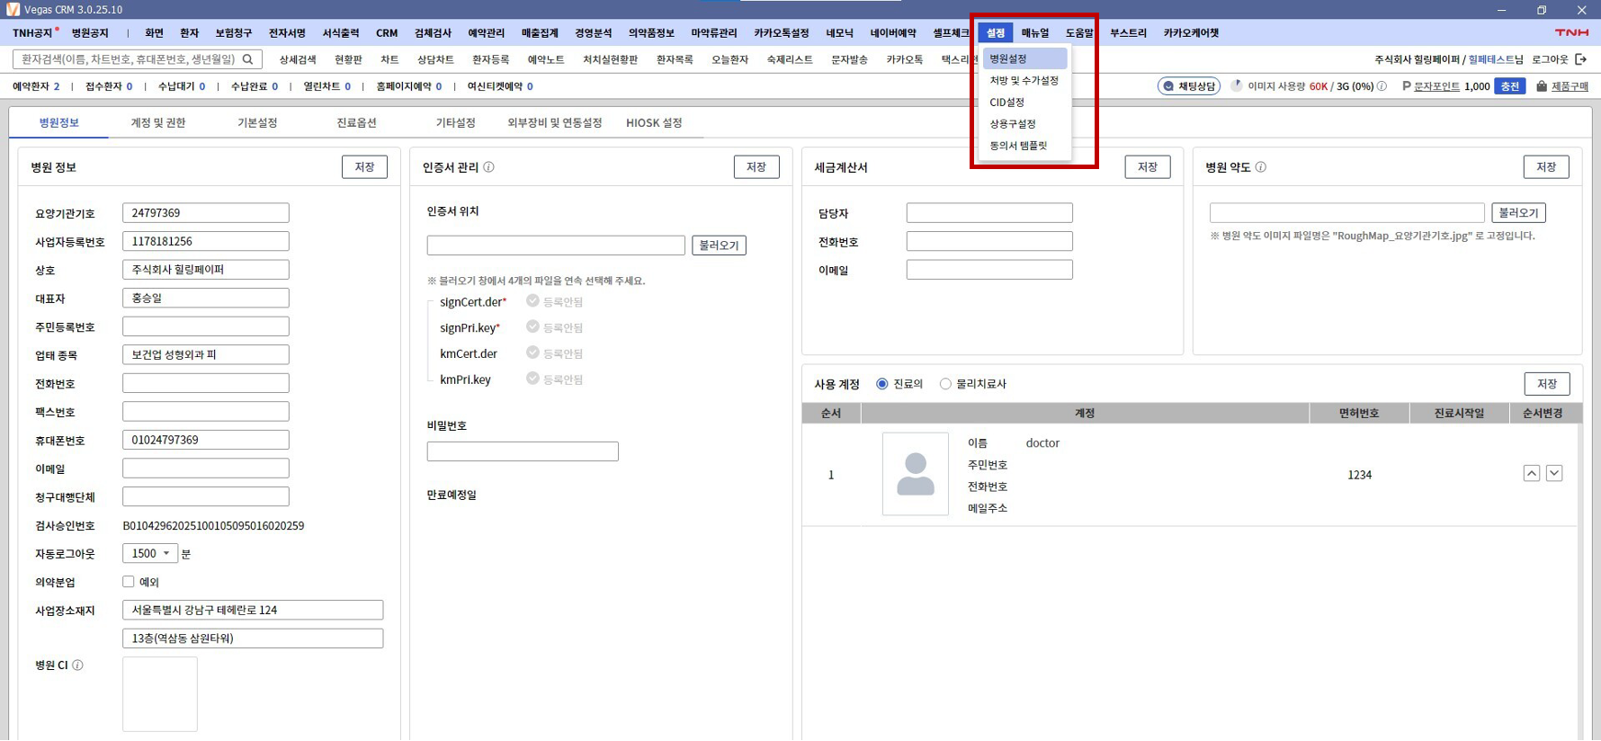Choose 상용구설정 from the settings menu

click(x=1024, y=123)
